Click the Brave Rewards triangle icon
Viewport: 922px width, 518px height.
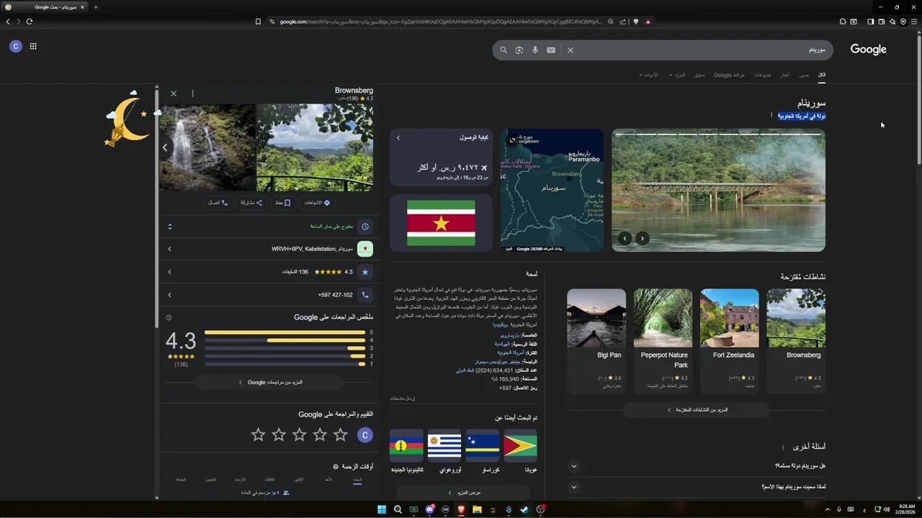tap(648, 22)
